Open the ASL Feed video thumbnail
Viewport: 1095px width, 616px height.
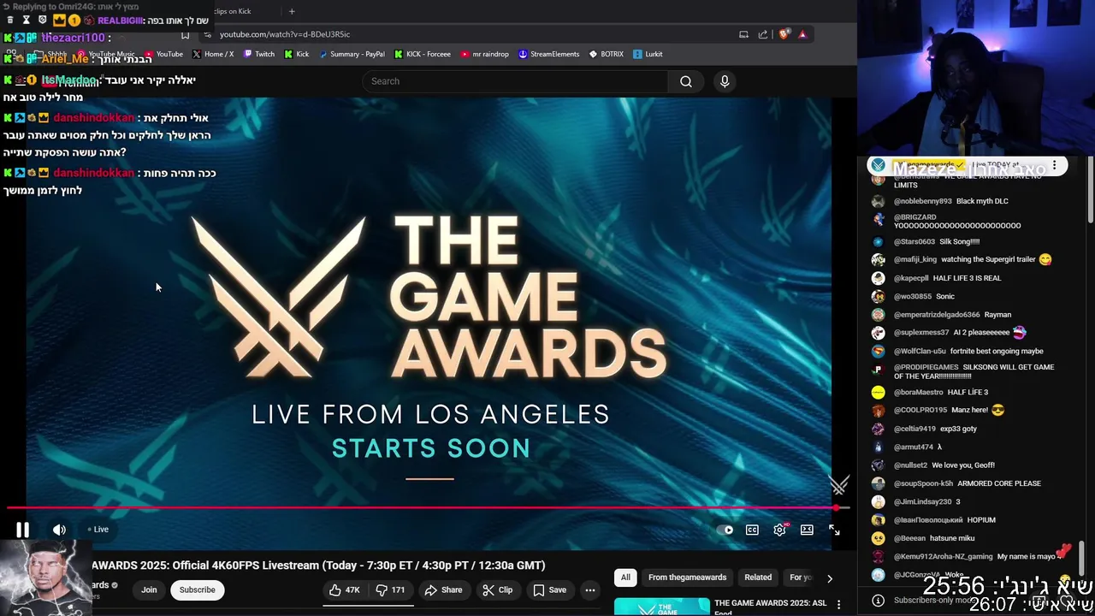[662, 607]
